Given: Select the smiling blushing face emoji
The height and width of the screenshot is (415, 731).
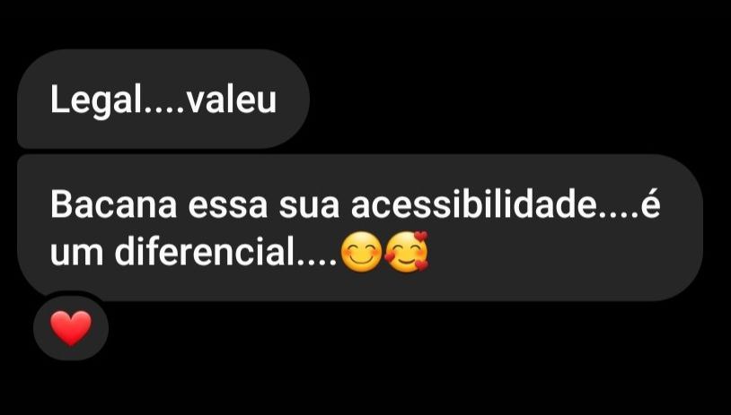Looking at the screenshot, I should (361, 252).
